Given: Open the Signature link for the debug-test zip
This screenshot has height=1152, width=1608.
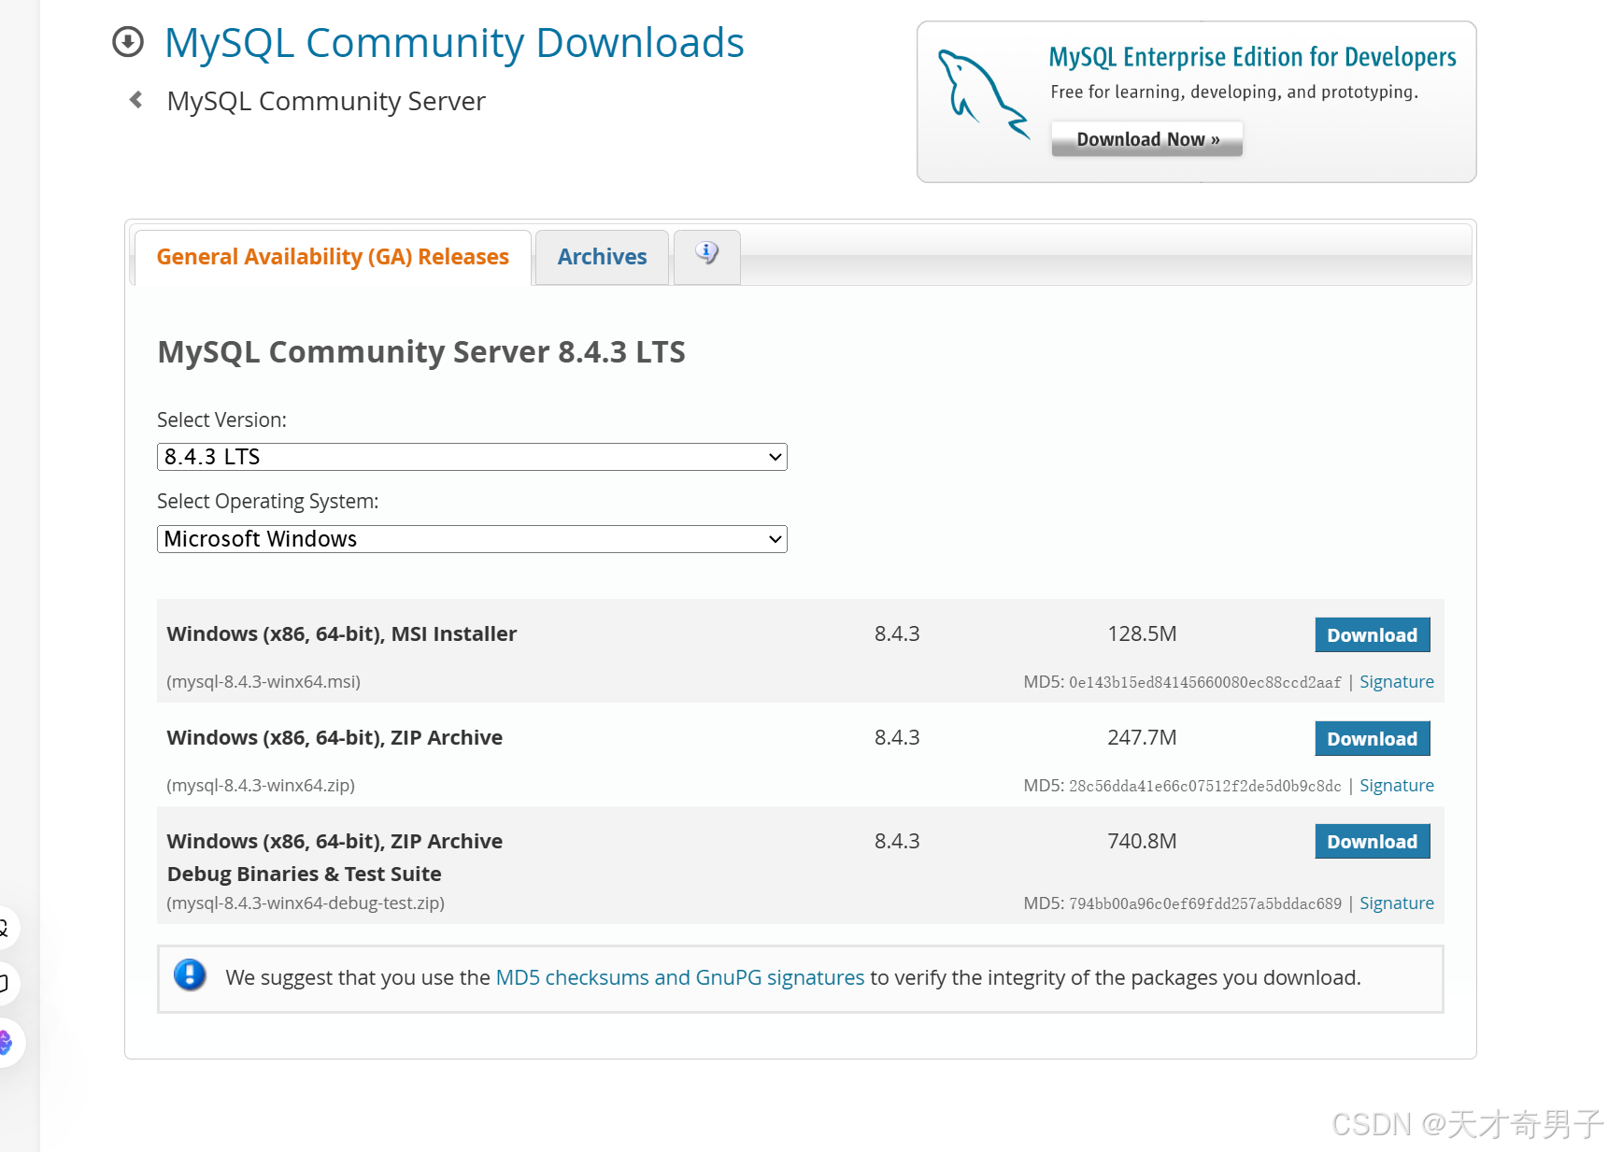Looking at the screenshot, I should 1397,903.
